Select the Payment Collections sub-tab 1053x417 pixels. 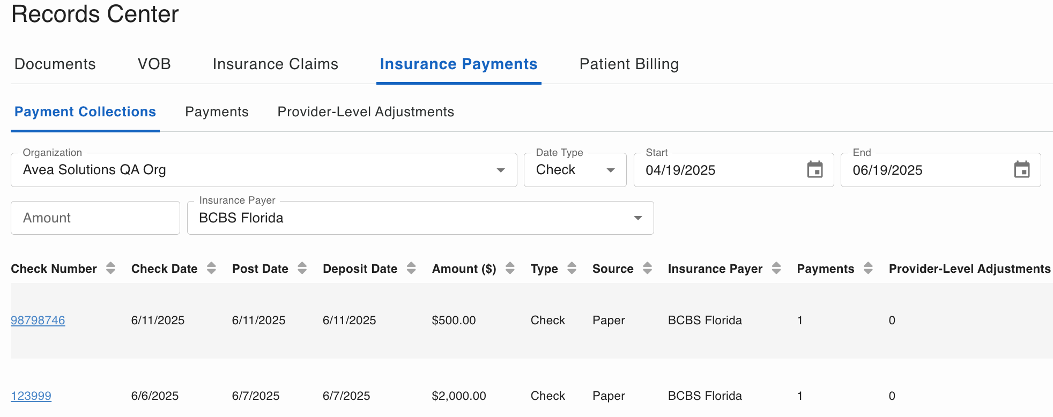pyautogui.click(x=85, y=112)
